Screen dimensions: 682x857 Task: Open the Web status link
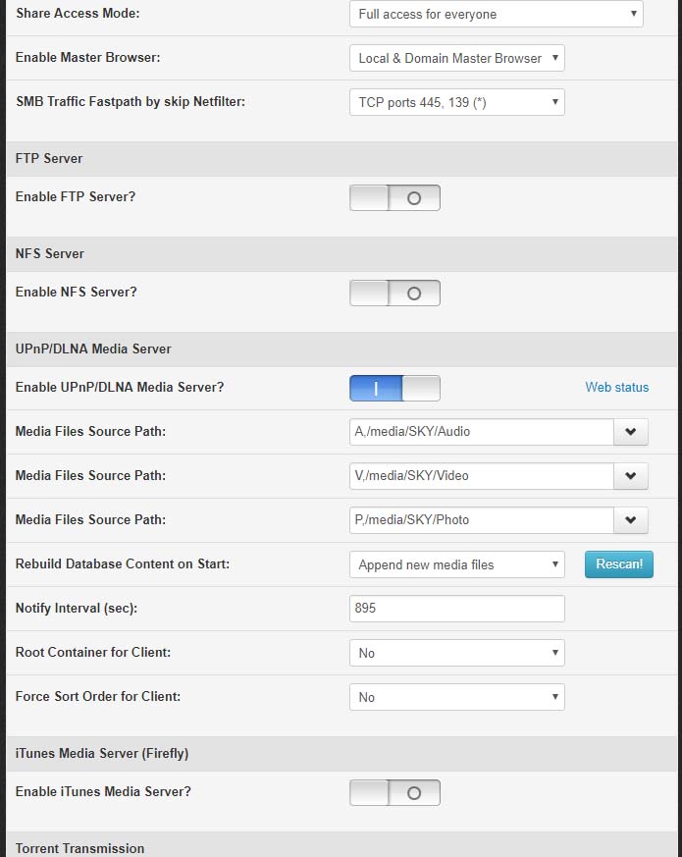pyautogui.click(x=617, y=387)
